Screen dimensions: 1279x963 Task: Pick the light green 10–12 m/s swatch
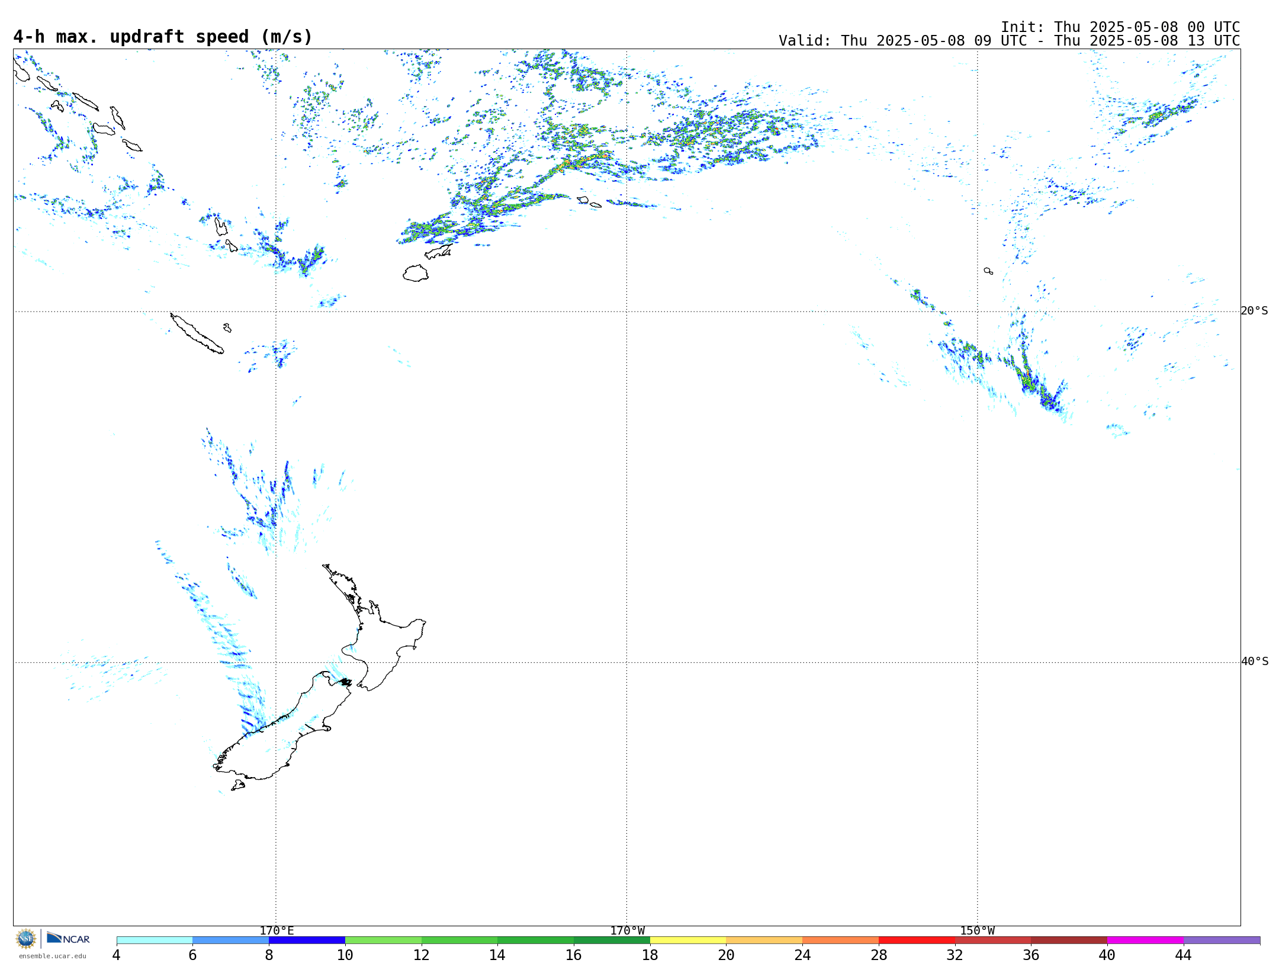tap(383, 940)
